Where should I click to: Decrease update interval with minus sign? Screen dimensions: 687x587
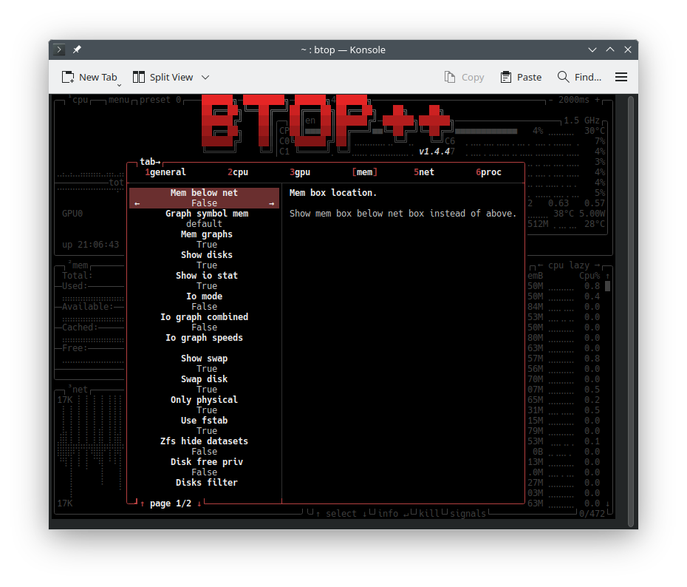click(x=551, y=100)
